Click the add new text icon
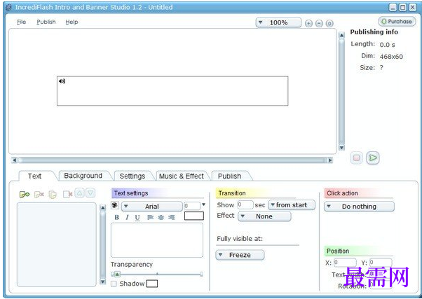 click(25, 194)
